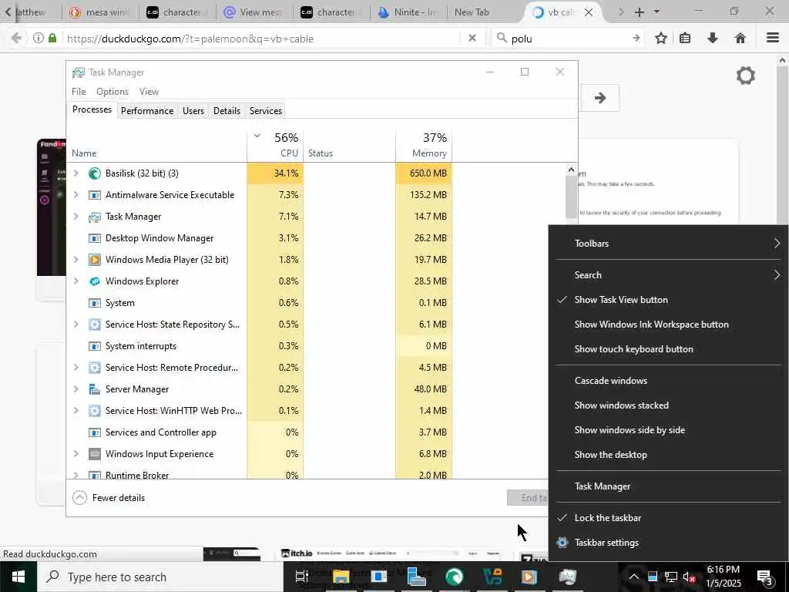Open Windows Media Player taskbar icon
This screenshot has width=789, height=592.
click(529, 577)
